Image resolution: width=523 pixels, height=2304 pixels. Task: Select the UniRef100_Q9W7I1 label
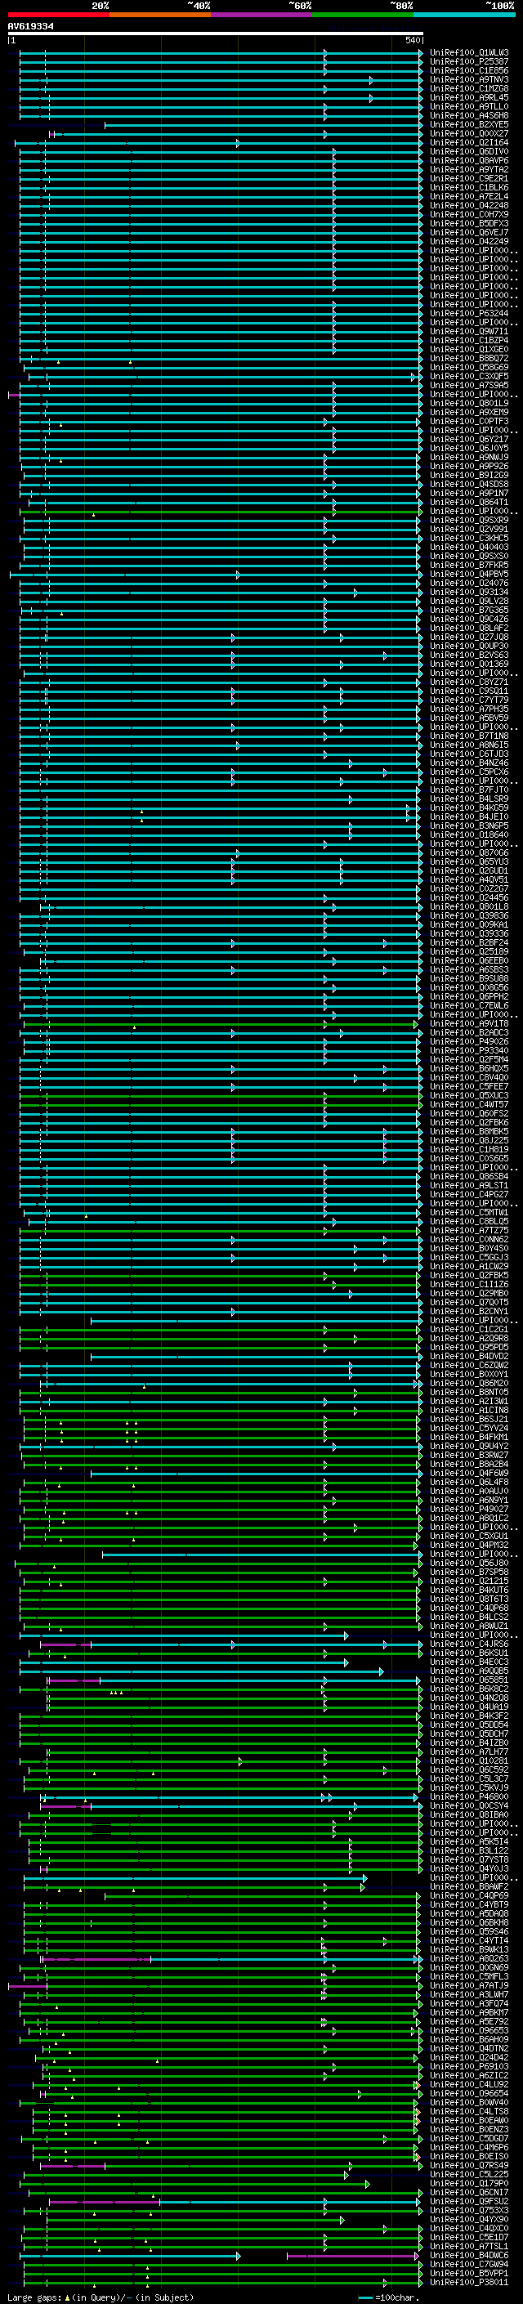point(469,331)
